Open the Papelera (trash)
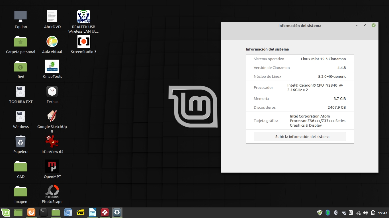This screenshot has width=389, height=218. (x=21, y=141)
